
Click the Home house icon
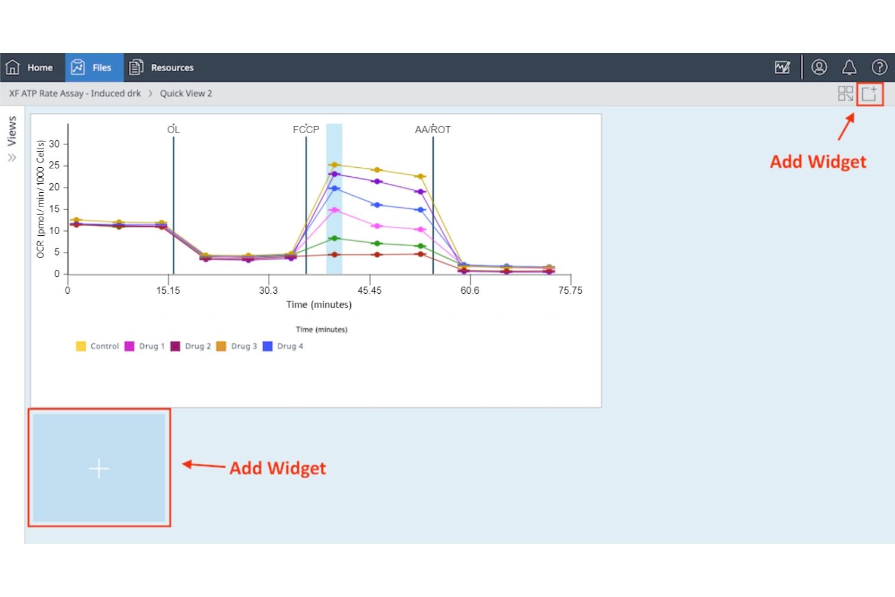[13, 67]
